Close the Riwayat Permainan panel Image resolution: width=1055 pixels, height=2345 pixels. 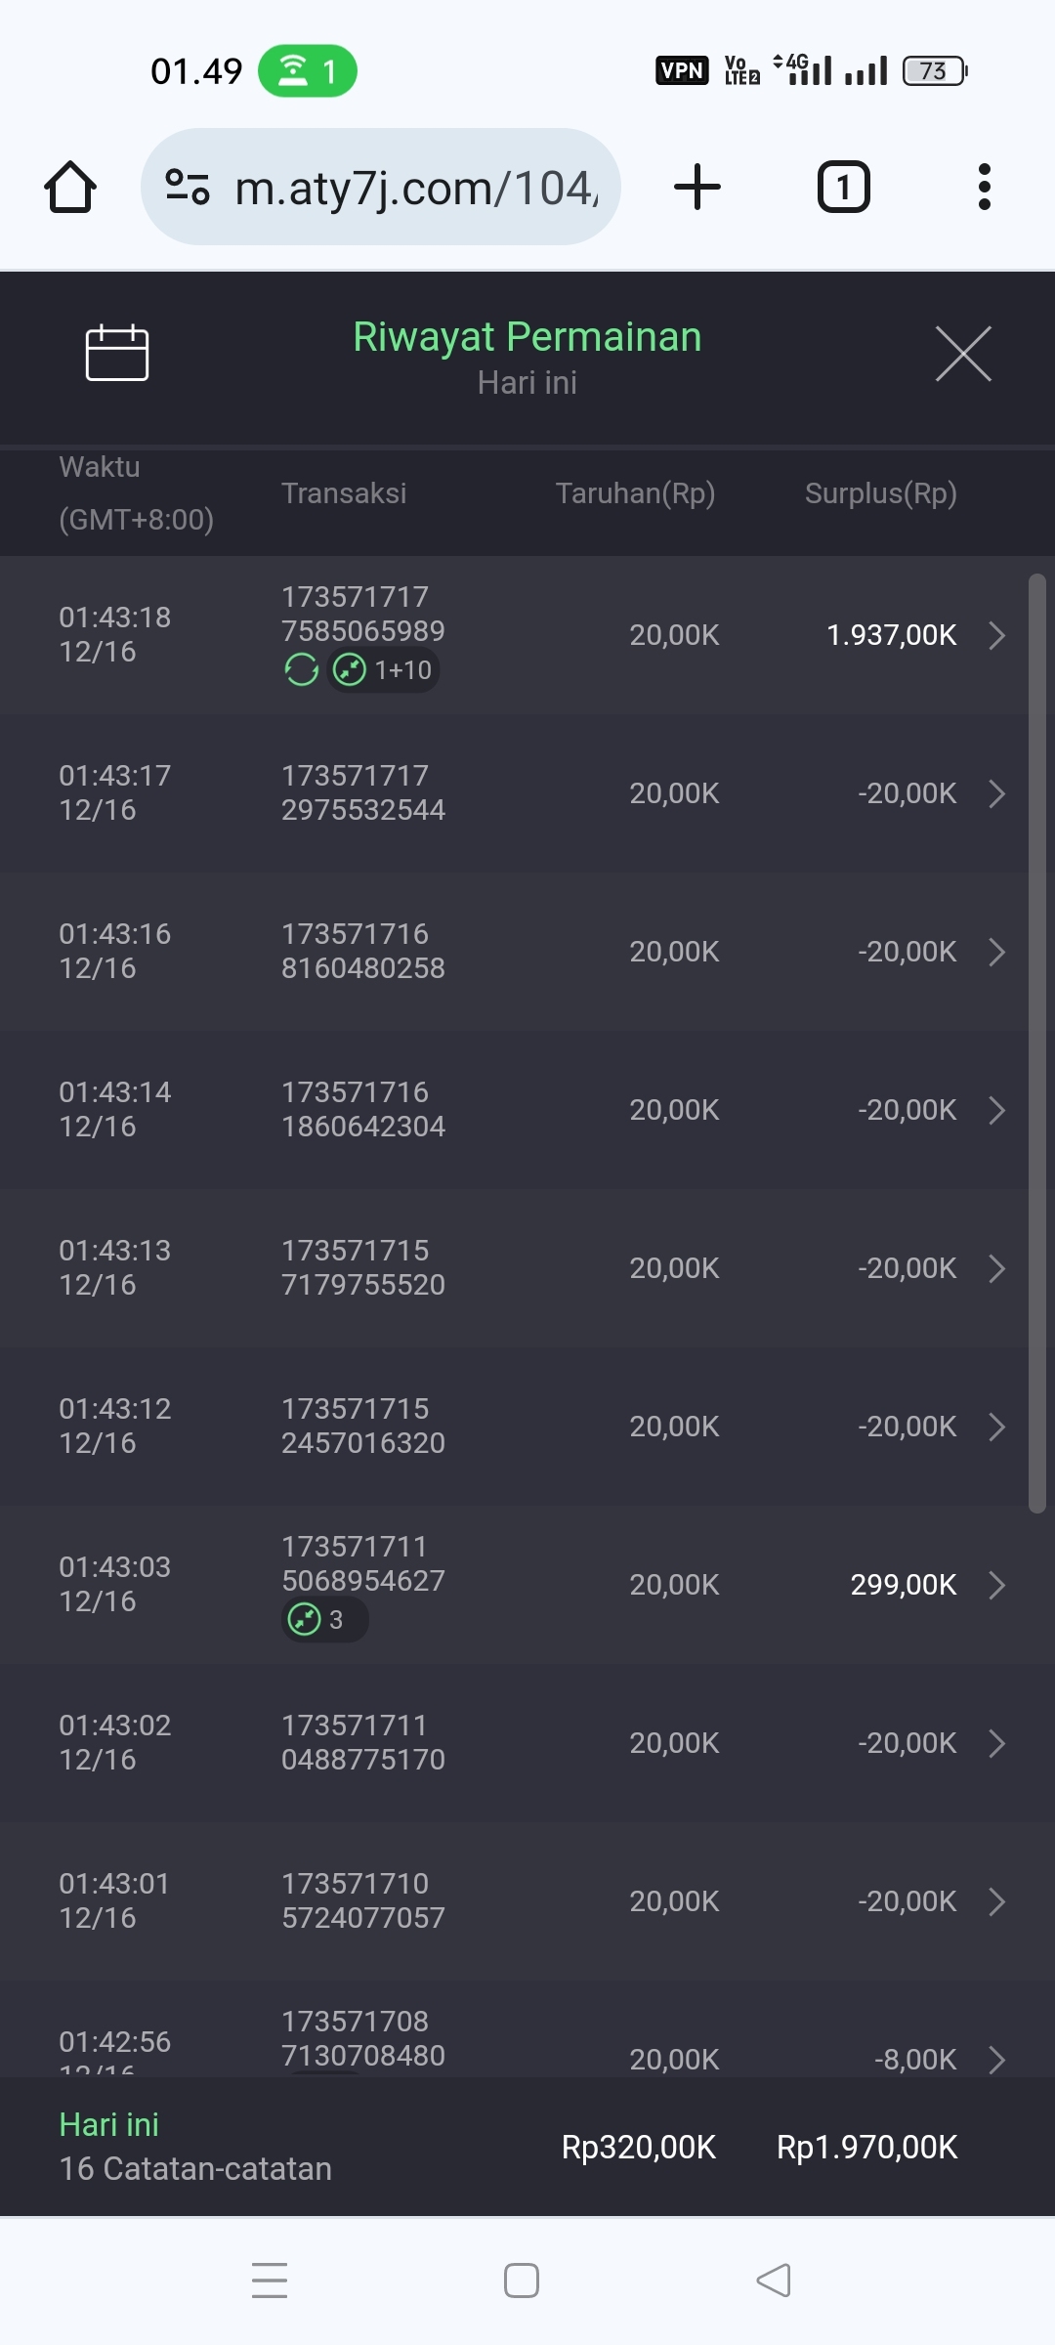pyautogui.click(x=963, y=354)
